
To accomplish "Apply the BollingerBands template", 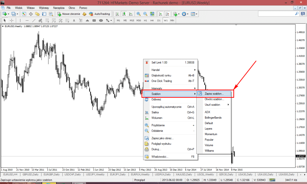I will click(213, 117).
